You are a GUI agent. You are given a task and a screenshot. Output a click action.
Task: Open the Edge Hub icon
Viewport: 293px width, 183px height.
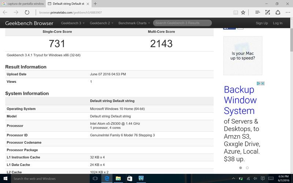(x=257, y=12)
